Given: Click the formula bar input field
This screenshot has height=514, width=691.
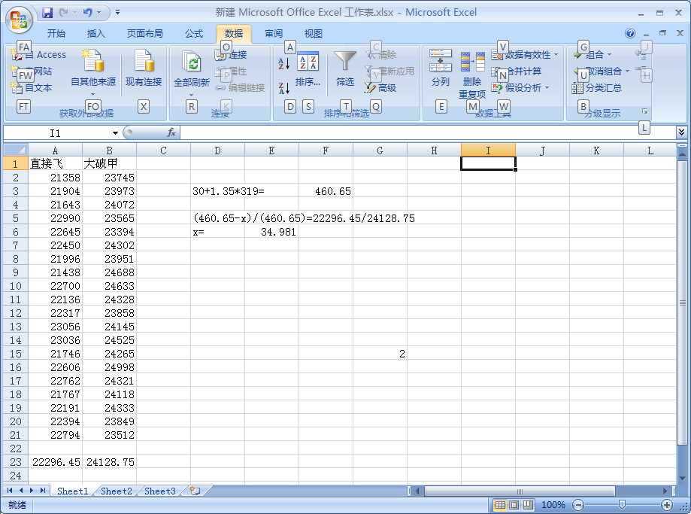Looking at the screenshot, I should click(428, 132).
